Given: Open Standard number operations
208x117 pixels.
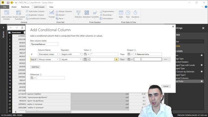Looking at the screenshot, I should [x=87, y=15].
